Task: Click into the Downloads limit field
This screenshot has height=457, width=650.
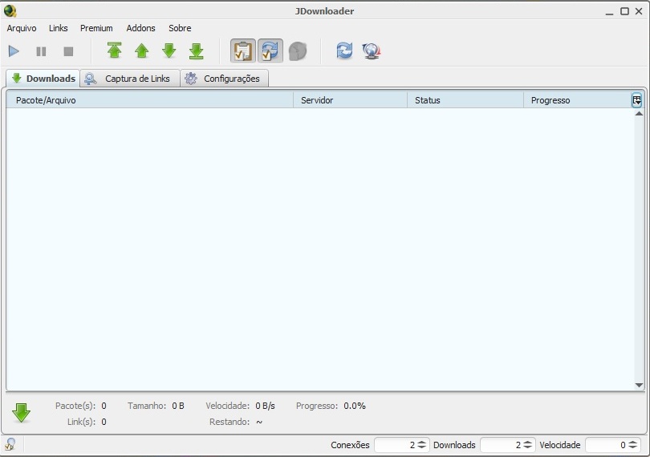Action: tap(502, 444)
